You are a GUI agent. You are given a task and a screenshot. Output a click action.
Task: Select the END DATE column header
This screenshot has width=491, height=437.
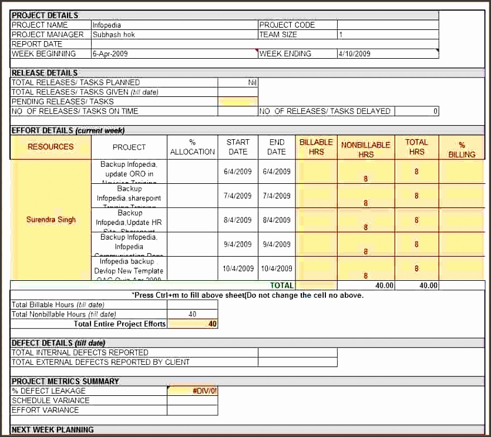point(277,147)
